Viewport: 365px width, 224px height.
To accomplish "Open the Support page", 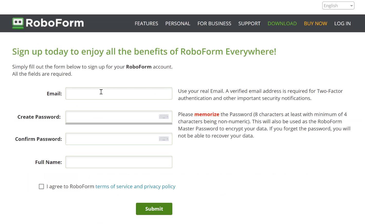I will click(249, 23).
